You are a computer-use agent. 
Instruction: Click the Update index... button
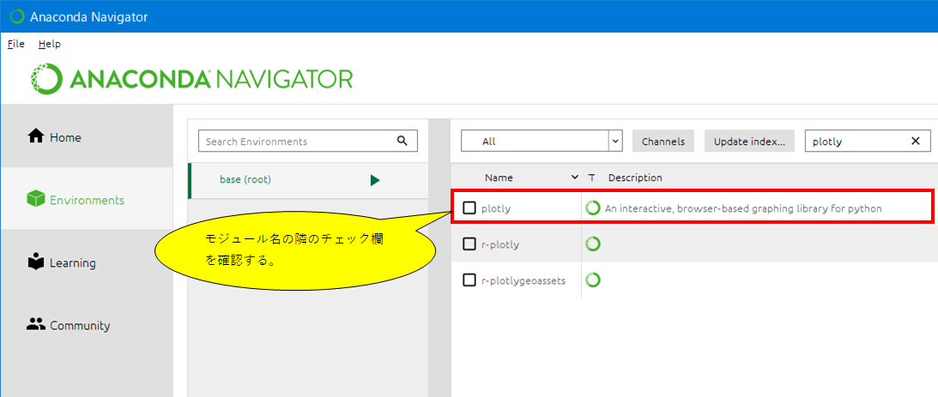click(x=749, y=141)
